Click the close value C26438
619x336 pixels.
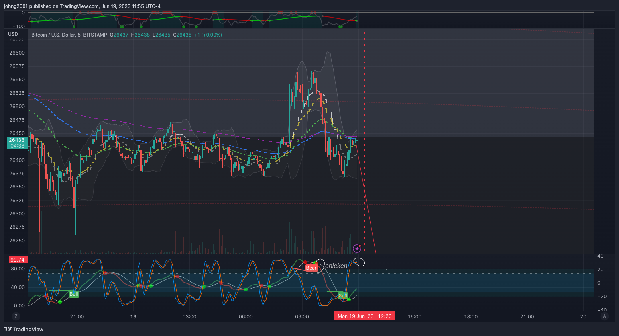pyautogui.click(x=182, y=35)
